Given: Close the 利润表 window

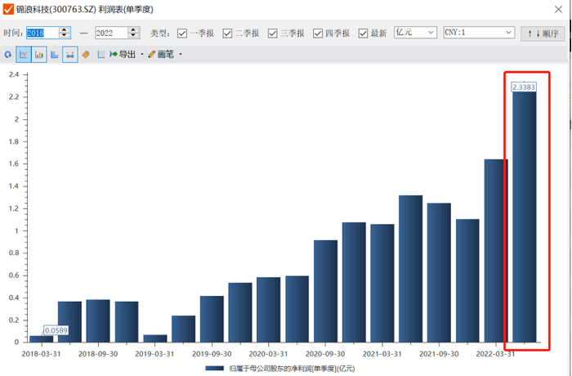Looking at the screenshot, I should point(558,10).
